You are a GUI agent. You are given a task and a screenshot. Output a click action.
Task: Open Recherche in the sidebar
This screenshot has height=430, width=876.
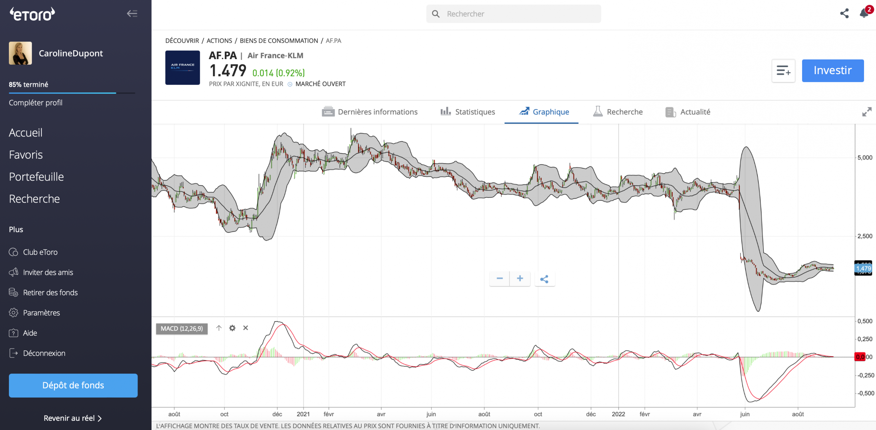35,199
